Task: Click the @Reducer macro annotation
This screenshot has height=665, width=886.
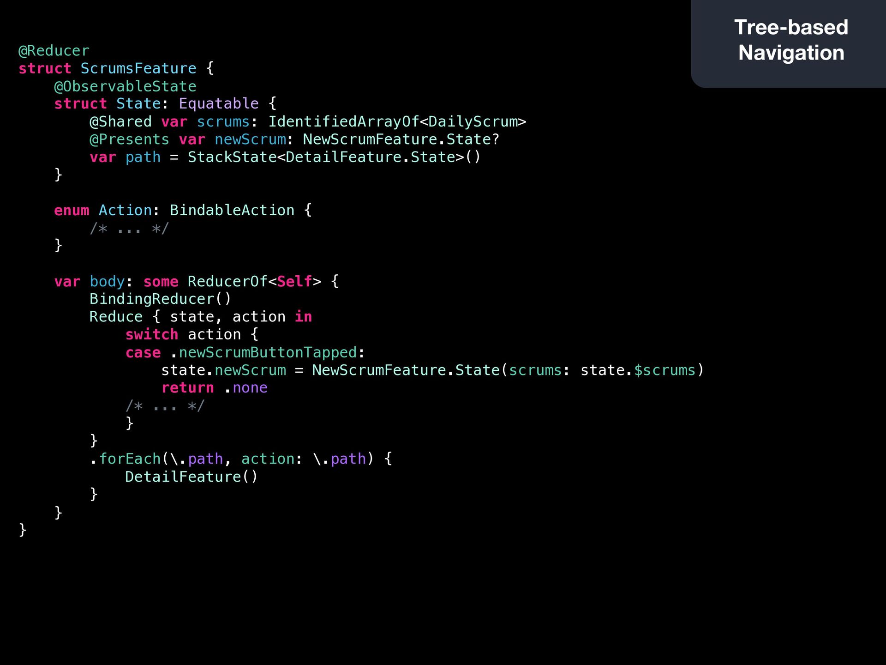Action: tap(54, 51)
